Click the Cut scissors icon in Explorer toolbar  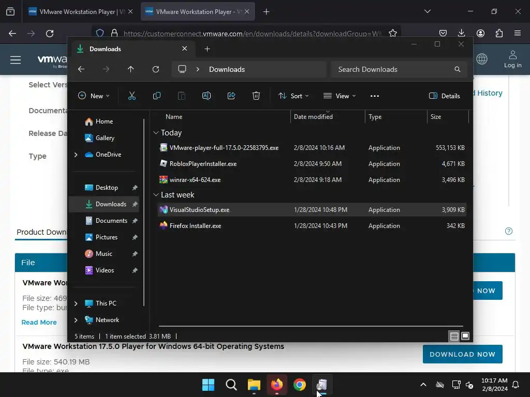tap(132, 96)
